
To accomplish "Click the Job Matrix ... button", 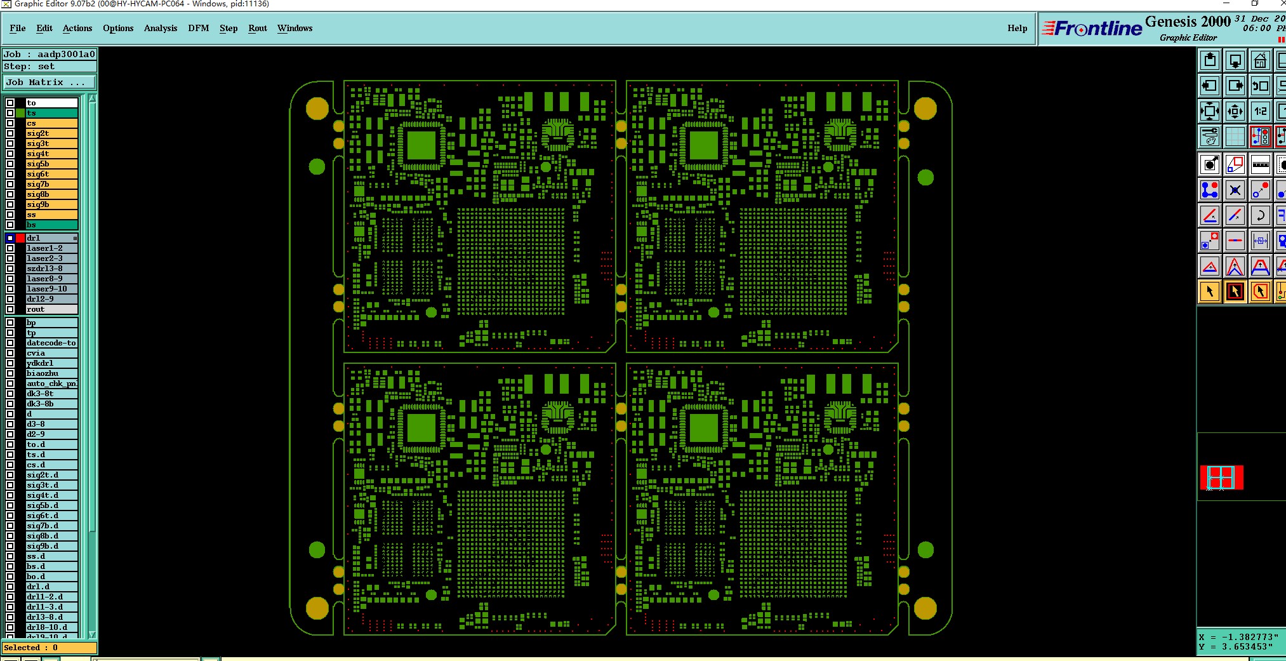I will coord(50,83).
